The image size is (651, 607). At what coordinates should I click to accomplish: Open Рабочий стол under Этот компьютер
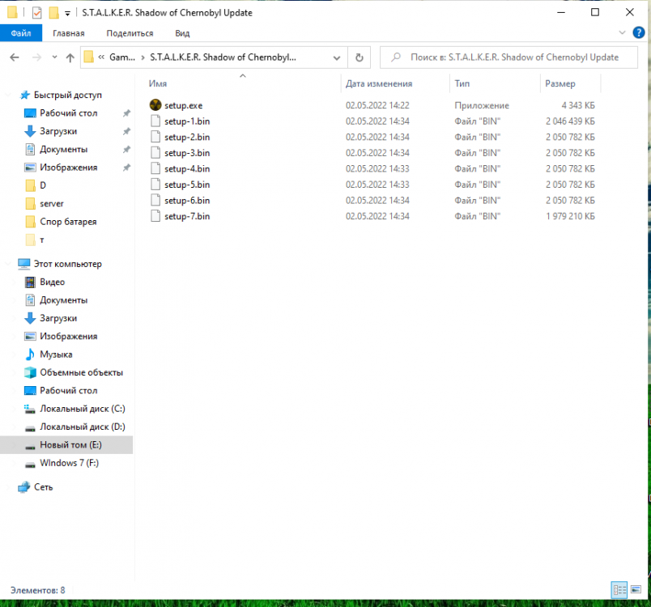click(x=69, y=390)
